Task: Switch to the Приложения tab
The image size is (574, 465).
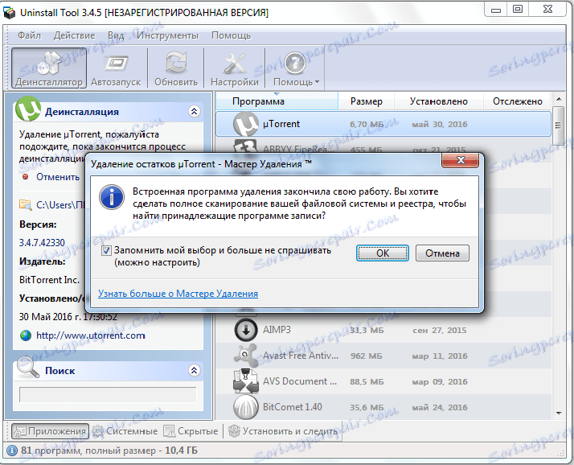Action: [x=50, y=431]
